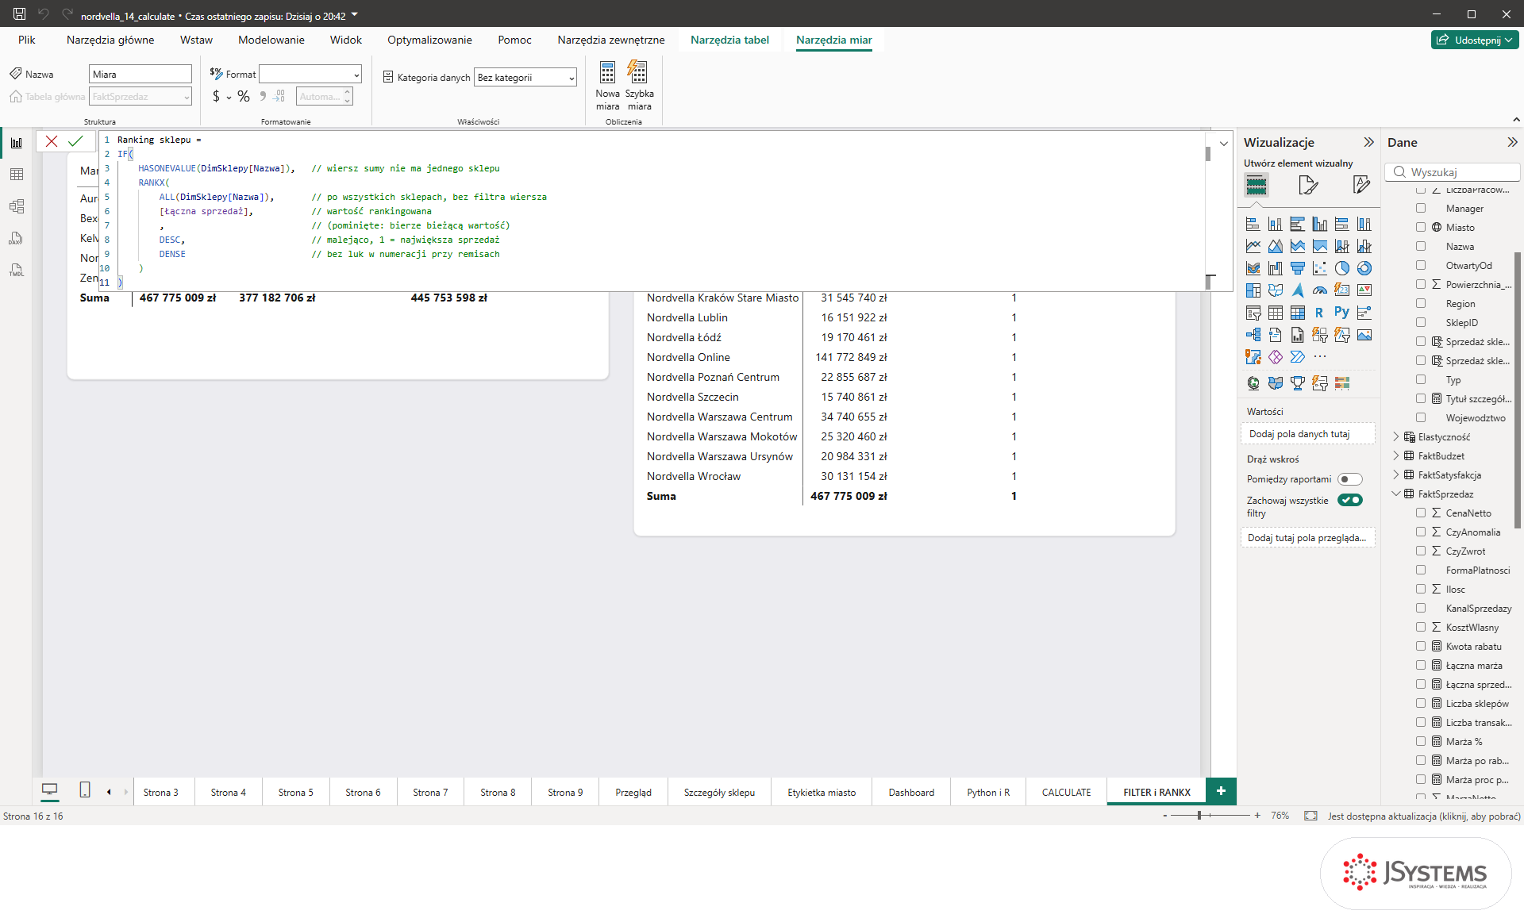Choose the funnel chart visual icon
The image size is (1524, 922).
pyautogui.click(x=1297, y=268)
